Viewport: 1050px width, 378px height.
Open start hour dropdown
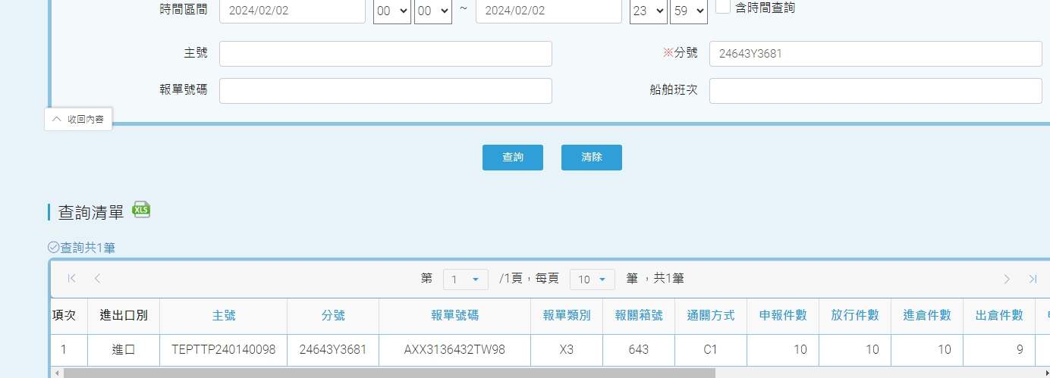391,11
